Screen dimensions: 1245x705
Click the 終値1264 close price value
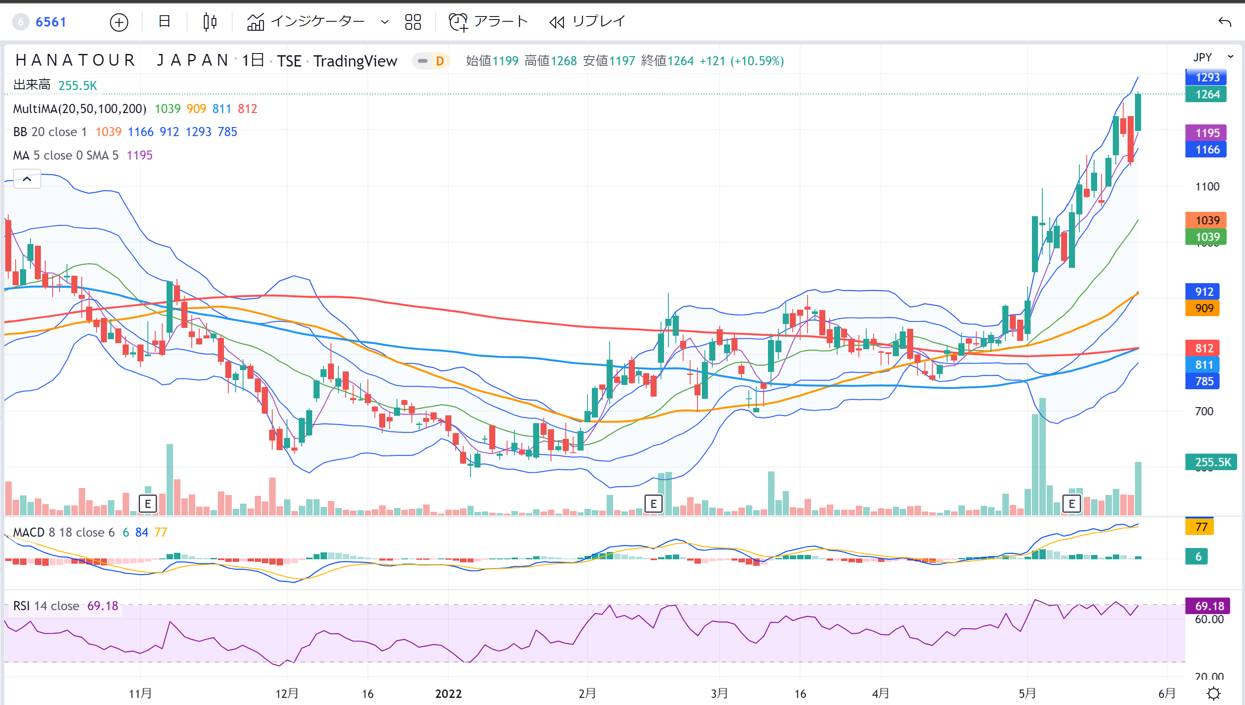[667, 61]
